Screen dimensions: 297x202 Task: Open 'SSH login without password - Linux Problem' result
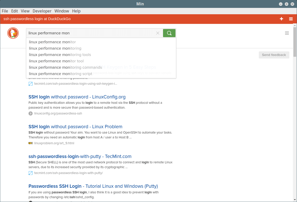tap(75, 126)
